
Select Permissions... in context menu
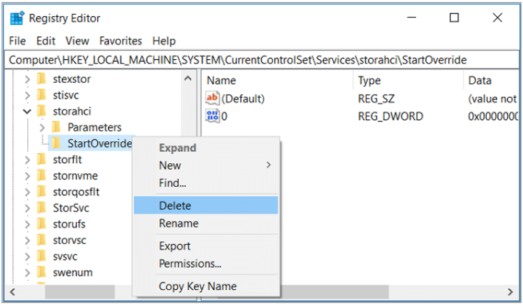tap(190, 264)
